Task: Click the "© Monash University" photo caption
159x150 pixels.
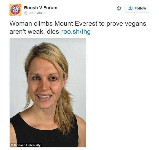Action: (25, 145)
